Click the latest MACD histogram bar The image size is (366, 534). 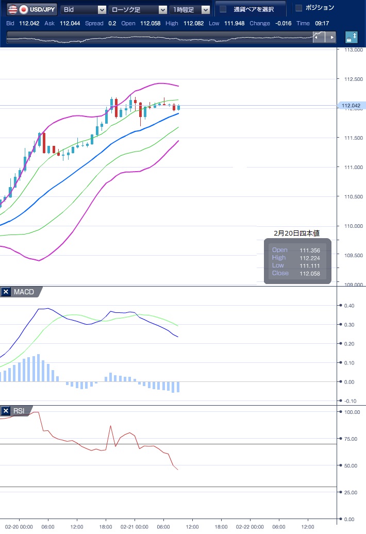(178, 387)
